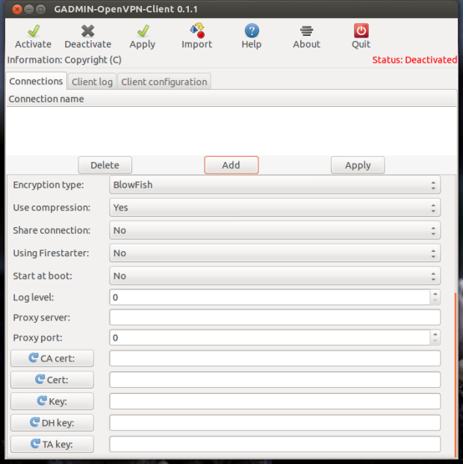
Task: Add a new connection
Action: (232, 165)
